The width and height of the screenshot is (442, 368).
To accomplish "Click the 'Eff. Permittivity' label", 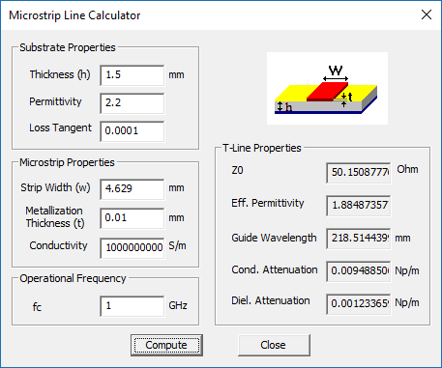I will point(268,203).
